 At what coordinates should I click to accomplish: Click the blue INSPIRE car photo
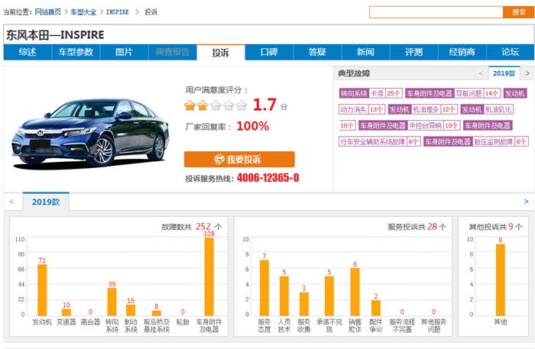(90, 133)
